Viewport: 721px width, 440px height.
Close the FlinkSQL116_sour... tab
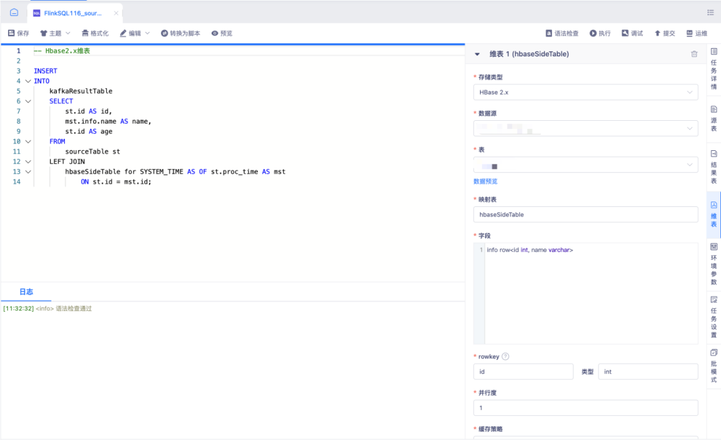(116, 13)
